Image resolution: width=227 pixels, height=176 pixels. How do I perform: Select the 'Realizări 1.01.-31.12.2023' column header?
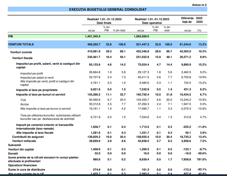(x=152, y=19)
